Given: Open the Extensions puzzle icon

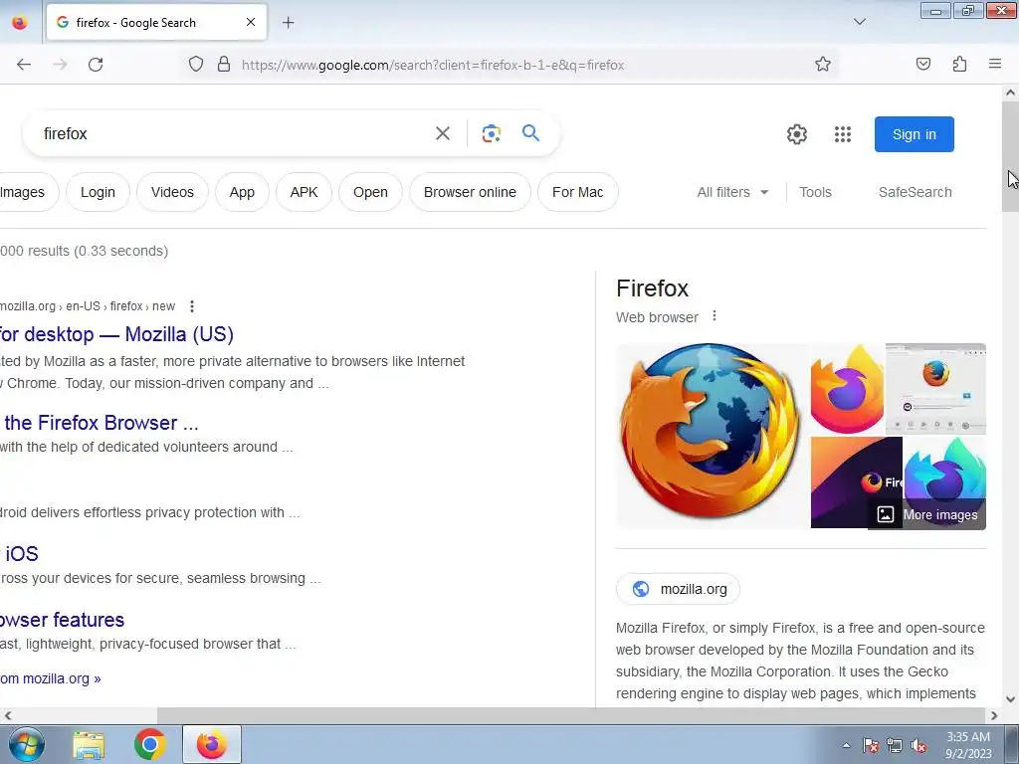Looking at the screenshot, I should pyautogui.click(x=959, y=64).
